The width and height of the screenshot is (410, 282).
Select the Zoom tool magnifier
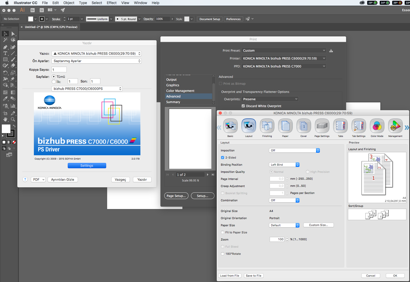pyautogui.click(x=13, y=119)
